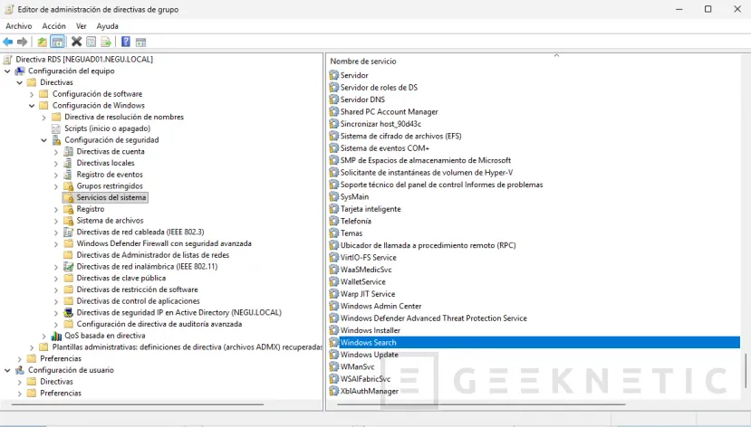Open the Archivo menu
The image size is (751, 427).
[x=19, y=26]
